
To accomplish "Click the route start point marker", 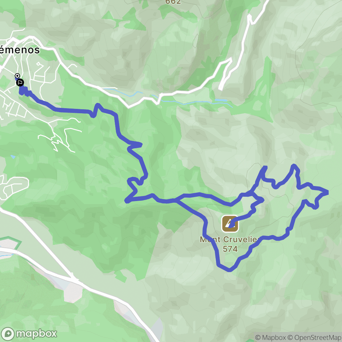I will [x=17, y=76].
